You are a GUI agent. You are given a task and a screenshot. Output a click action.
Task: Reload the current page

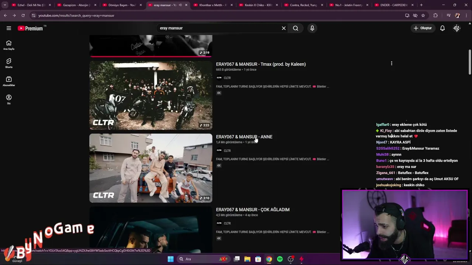[23, 15]
